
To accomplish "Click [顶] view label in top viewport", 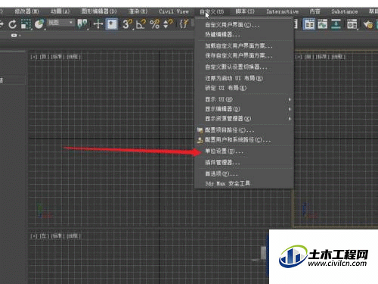I will coord(44,57).
